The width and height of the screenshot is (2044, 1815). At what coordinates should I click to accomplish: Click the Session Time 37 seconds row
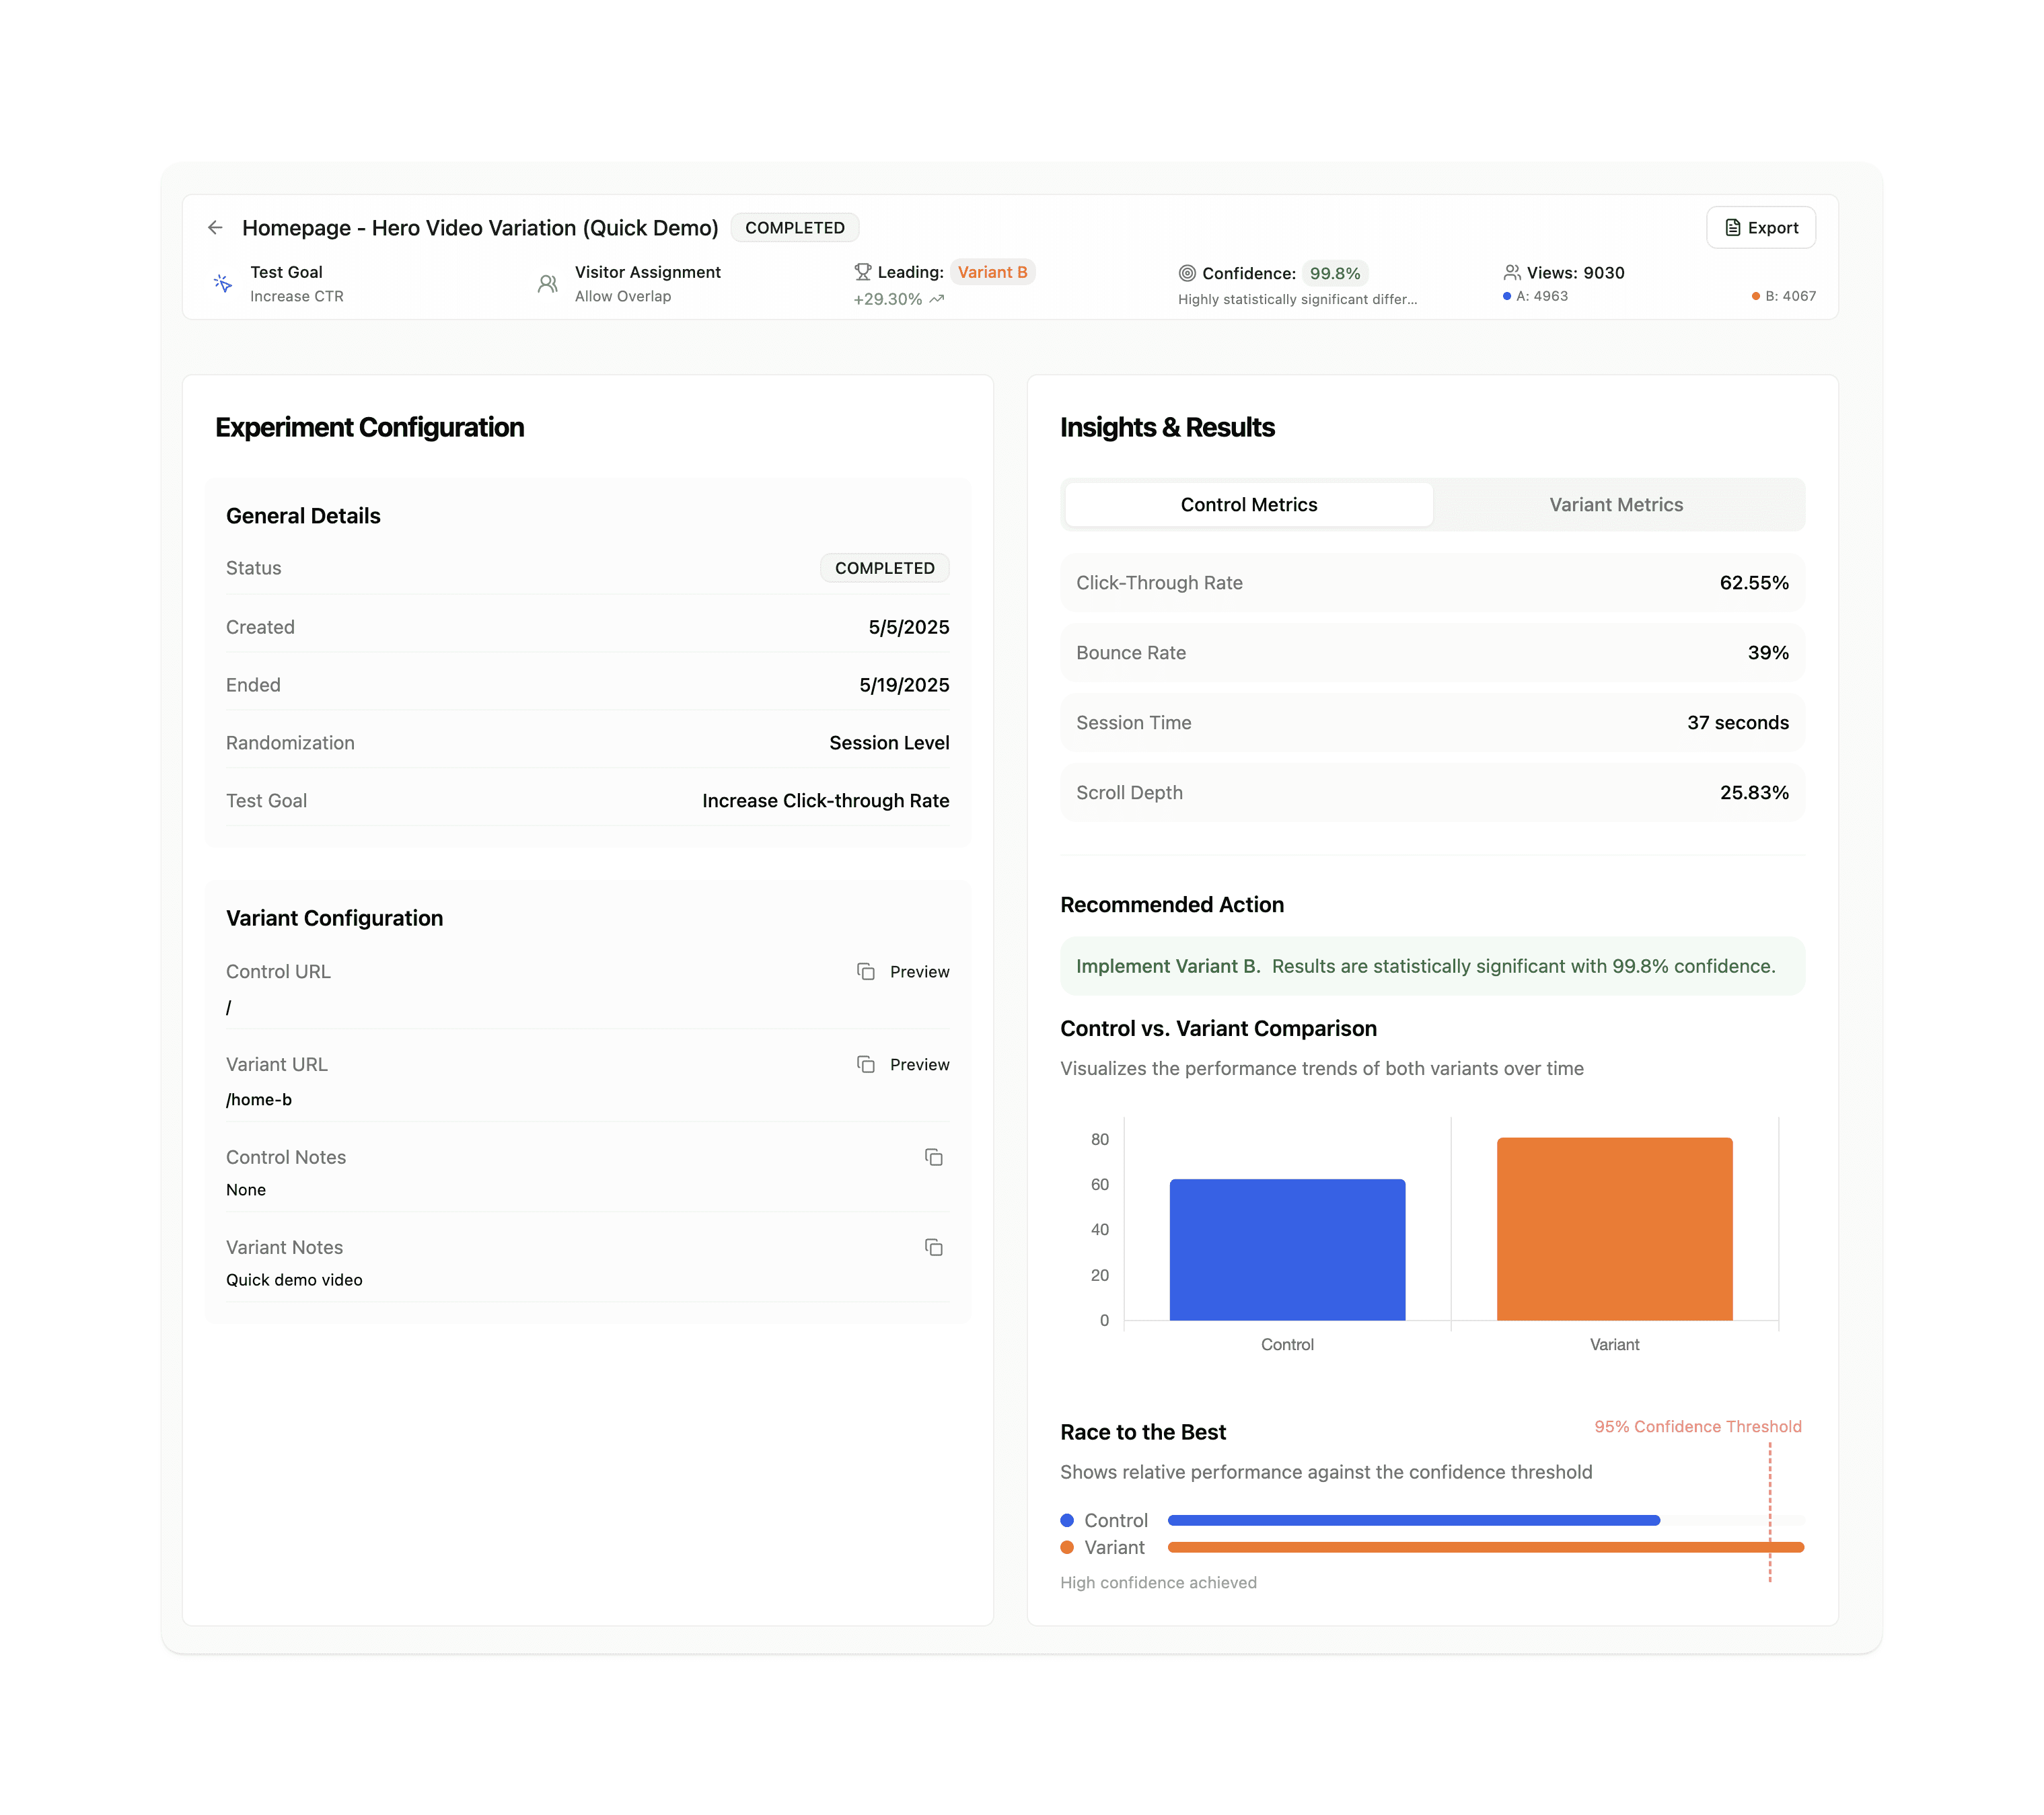coord(1432,723)
